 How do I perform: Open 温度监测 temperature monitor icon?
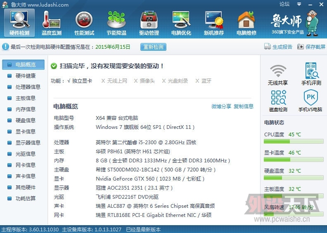(x=52, y=23)
